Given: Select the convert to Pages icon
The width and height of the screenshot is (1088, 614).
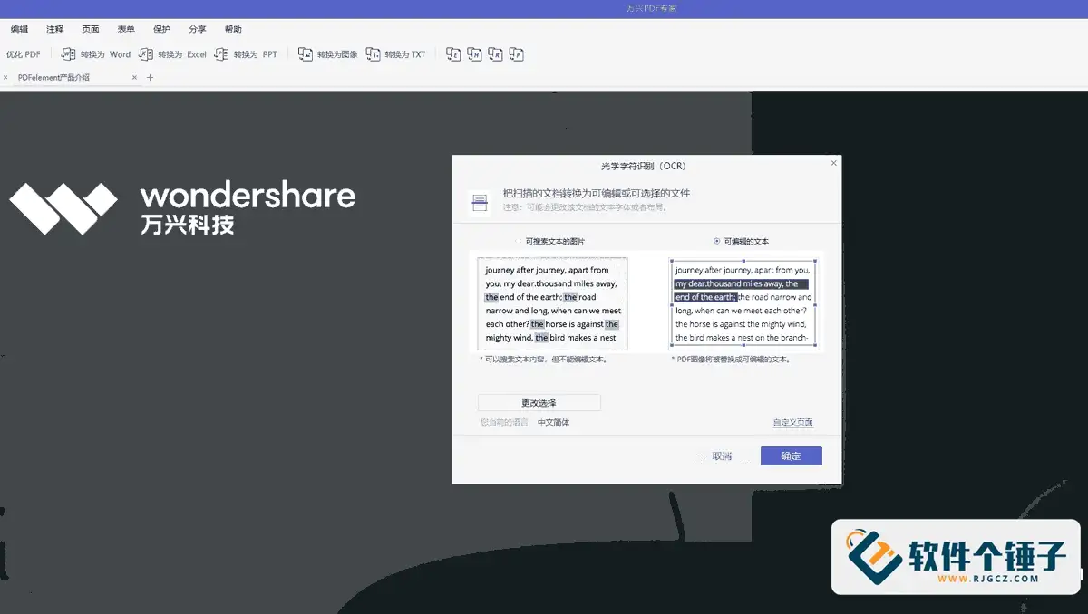Looking at the screenshot, I should (x=516, y=53).
